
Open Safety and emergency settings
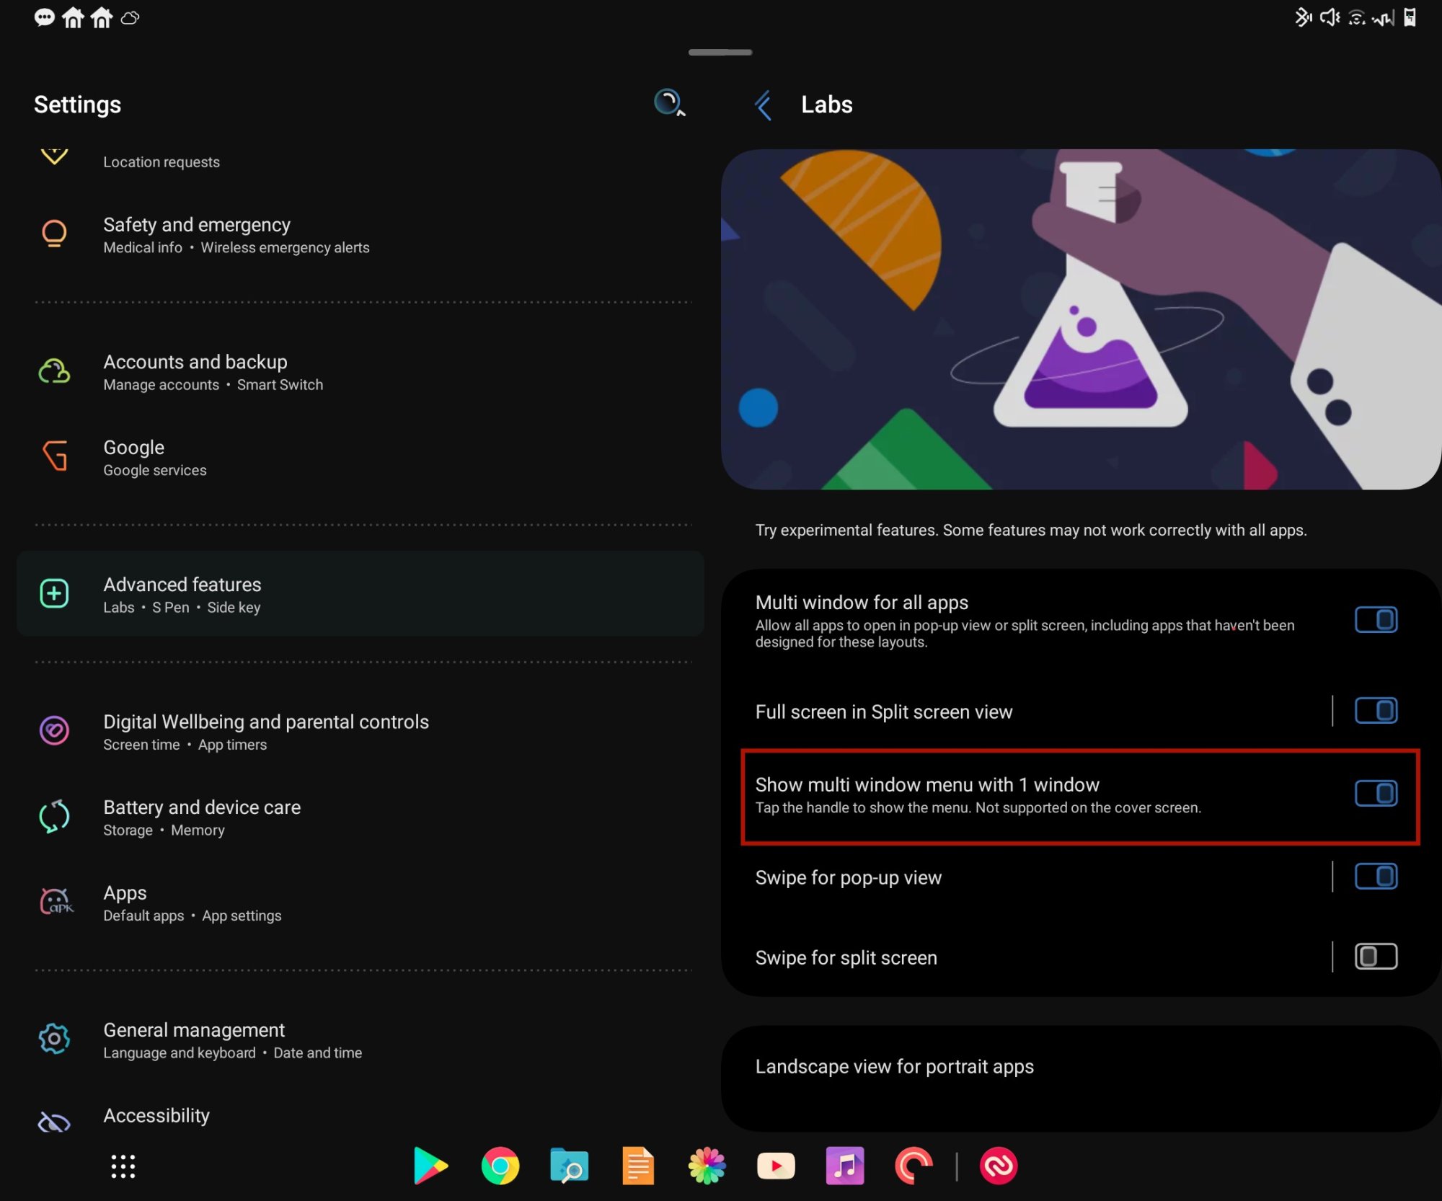(360, 235)
